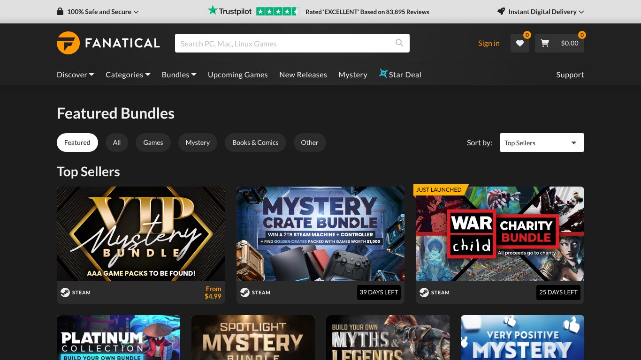The image size is (641, 360).
Task: Click the rocket delivery icon
Action: [501, 12]
